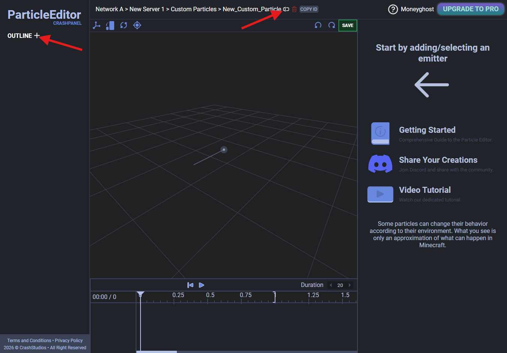This screenshot has width=507, height=353.
Task: Undo the last change with the left arrow
Action: 318,26
